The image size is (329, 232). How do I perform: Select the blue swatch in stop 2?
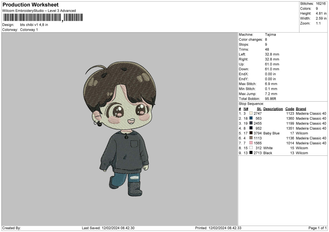point(251,118)
